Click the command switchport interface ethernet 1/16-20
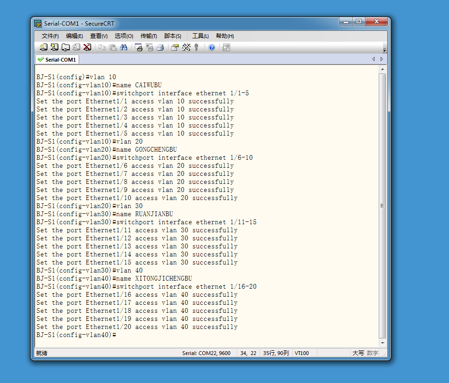This screenshot has width=449, height=383. [x=187, y=287]
